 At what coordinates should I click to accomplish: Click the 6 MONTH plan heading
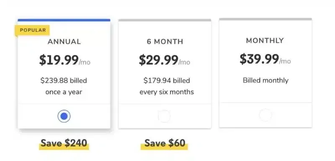(x=165, y=41)
